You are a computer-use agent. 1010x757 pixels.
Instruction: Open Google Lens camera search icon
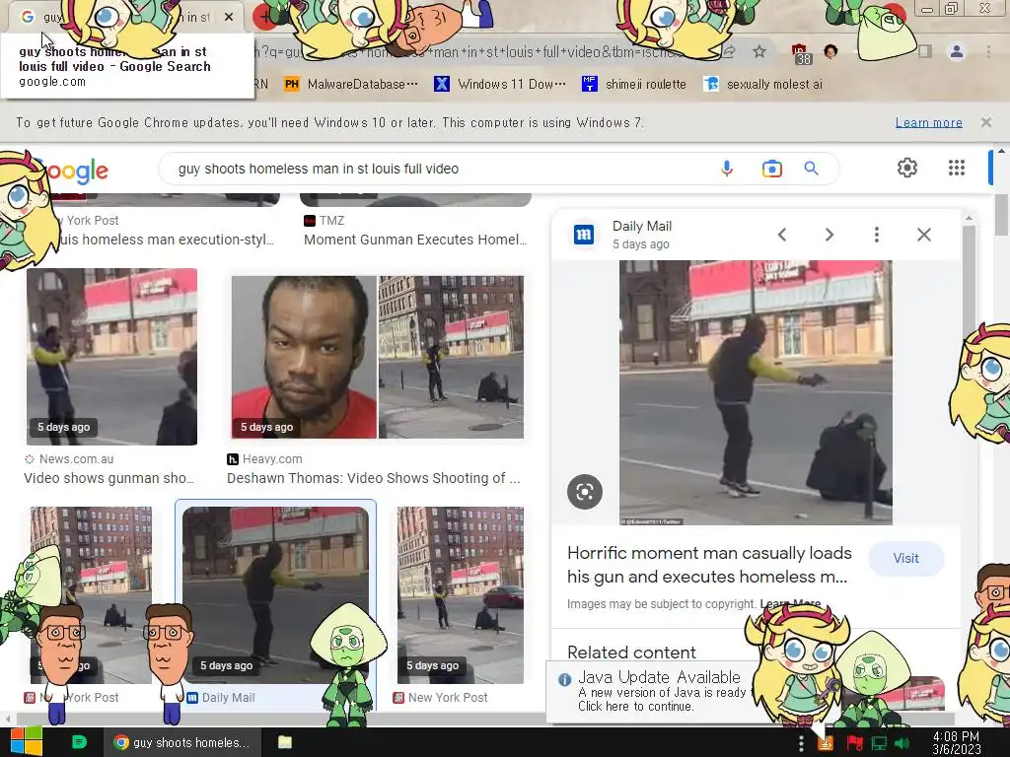point(771,169)
